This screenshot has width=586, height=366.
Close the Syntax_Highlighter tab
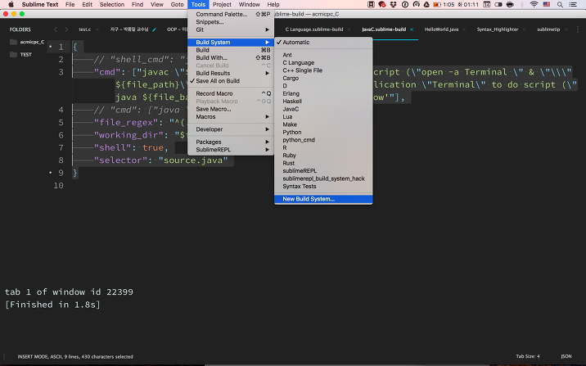coord(524,29)
